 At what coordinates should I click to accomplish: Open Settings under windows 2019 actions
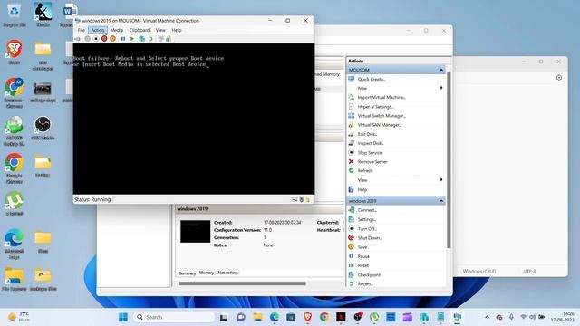366,219
